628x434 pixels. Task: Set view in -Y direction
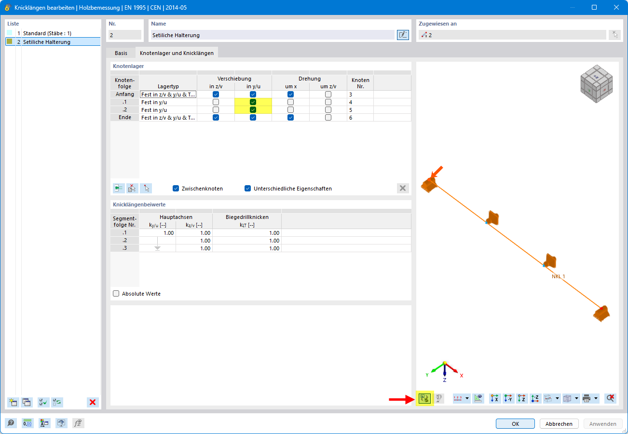click(x=508, y=398)
